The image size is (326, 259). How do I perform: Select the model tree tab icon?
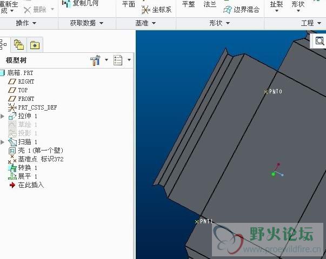click(x=3, y=45)
